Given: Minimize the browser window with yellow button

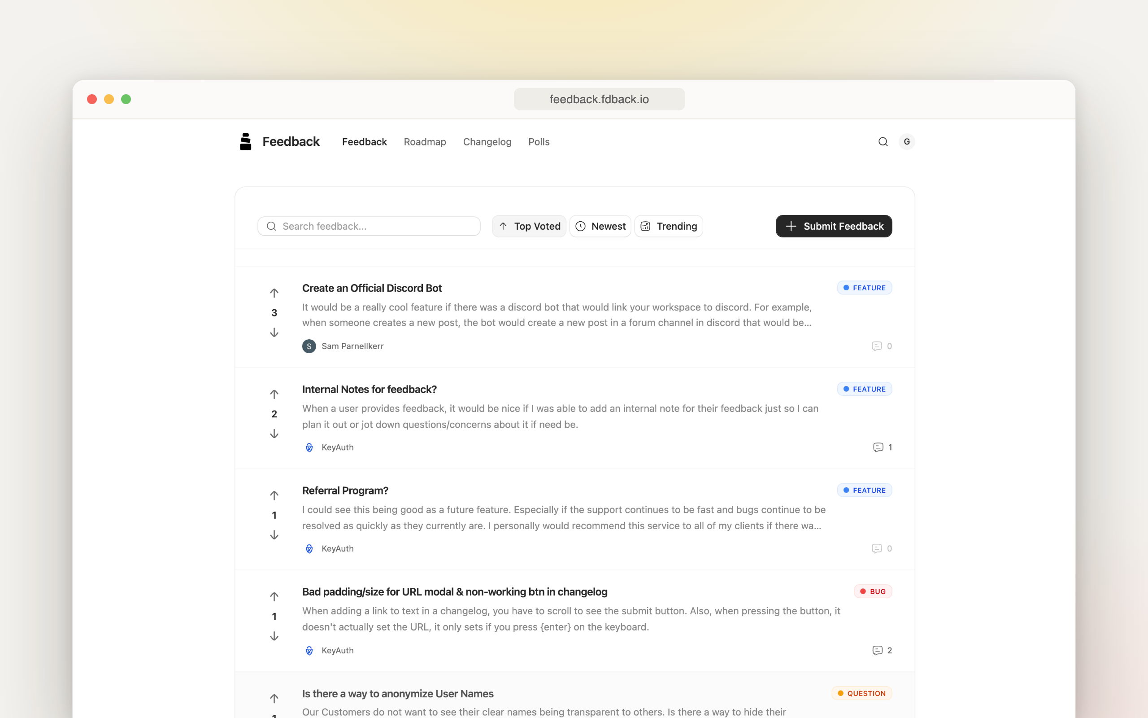Looking at the screenshot, I should [x=109, y=99].
